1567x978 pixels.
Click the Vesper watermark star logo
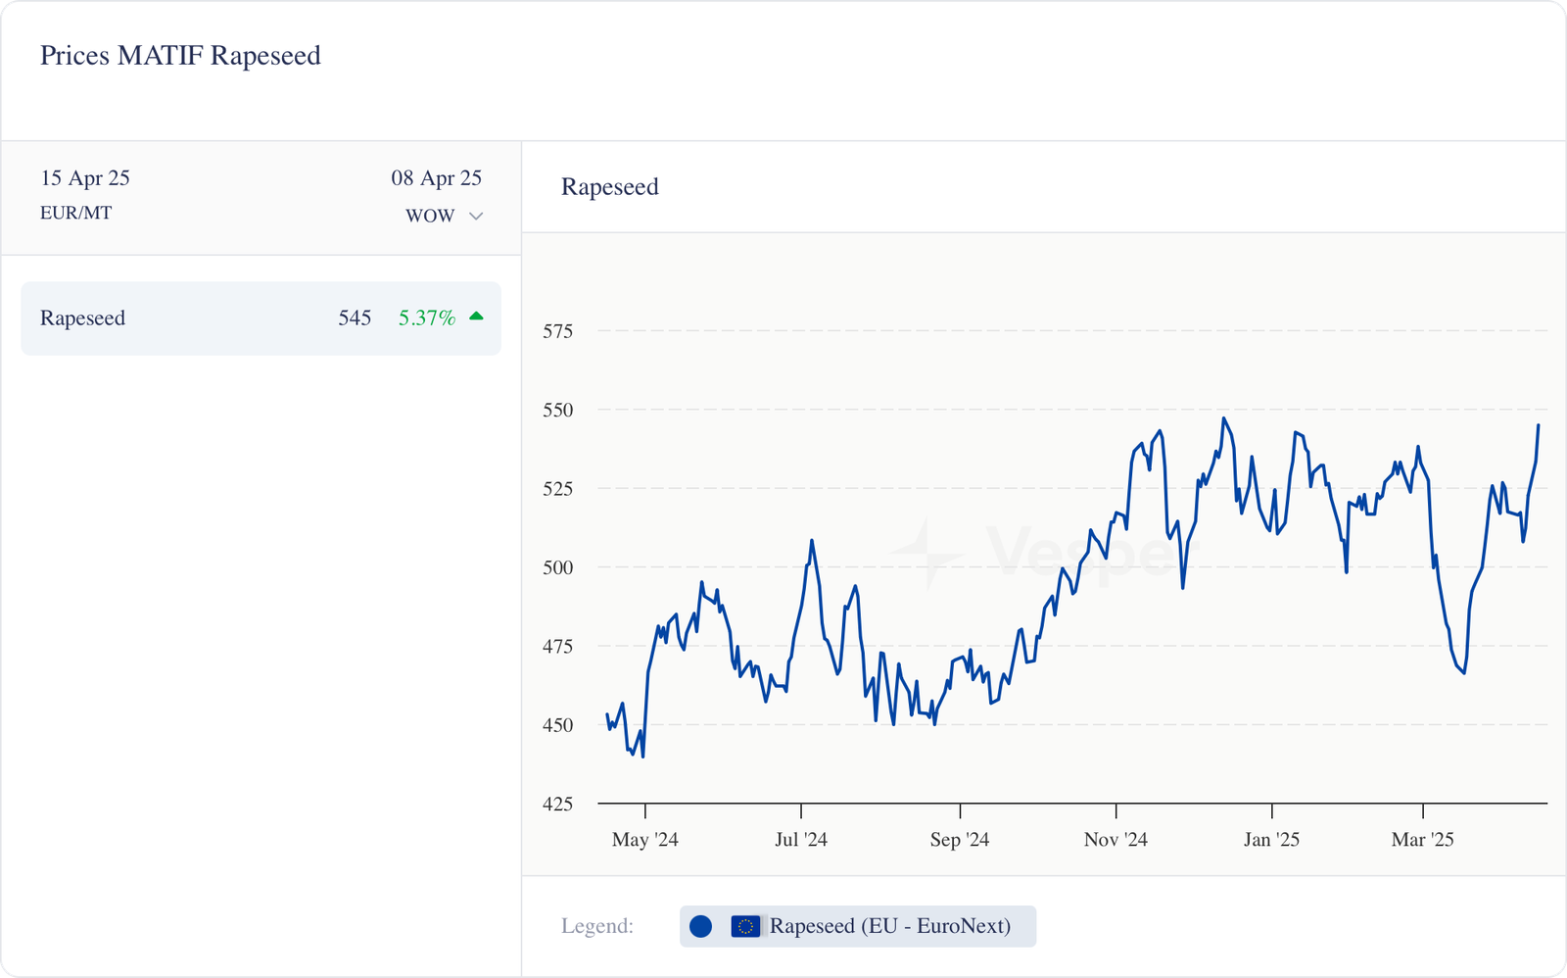pyautogui.click(x=926, y=554)
